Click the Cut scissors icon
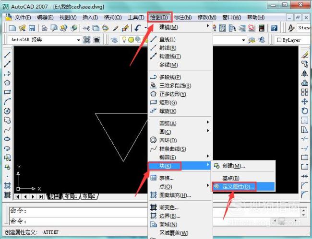This screenshot has width=312, height=239. 86,28
